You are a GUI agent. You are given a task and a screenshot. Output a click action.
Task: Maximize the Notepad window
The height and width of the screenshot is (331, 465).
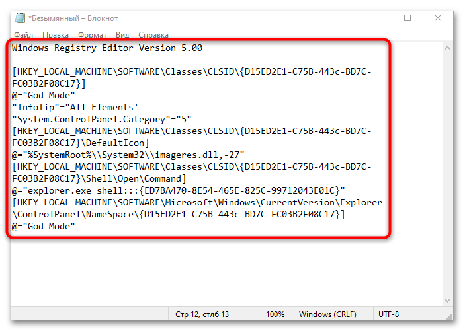(x=407, y=18)
